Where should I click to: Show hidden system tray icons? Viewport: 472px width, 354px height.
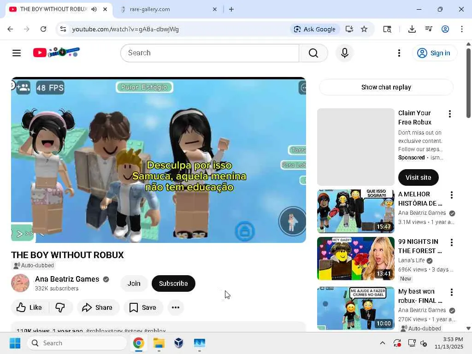pyautogui.click(x=382, y=343)
